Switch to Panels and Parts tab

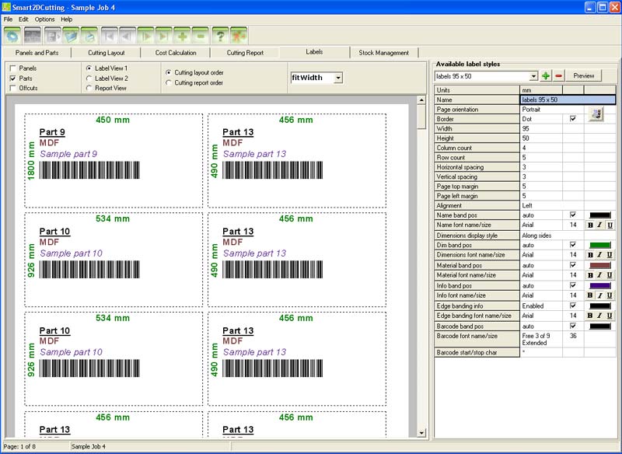point(37,53)
